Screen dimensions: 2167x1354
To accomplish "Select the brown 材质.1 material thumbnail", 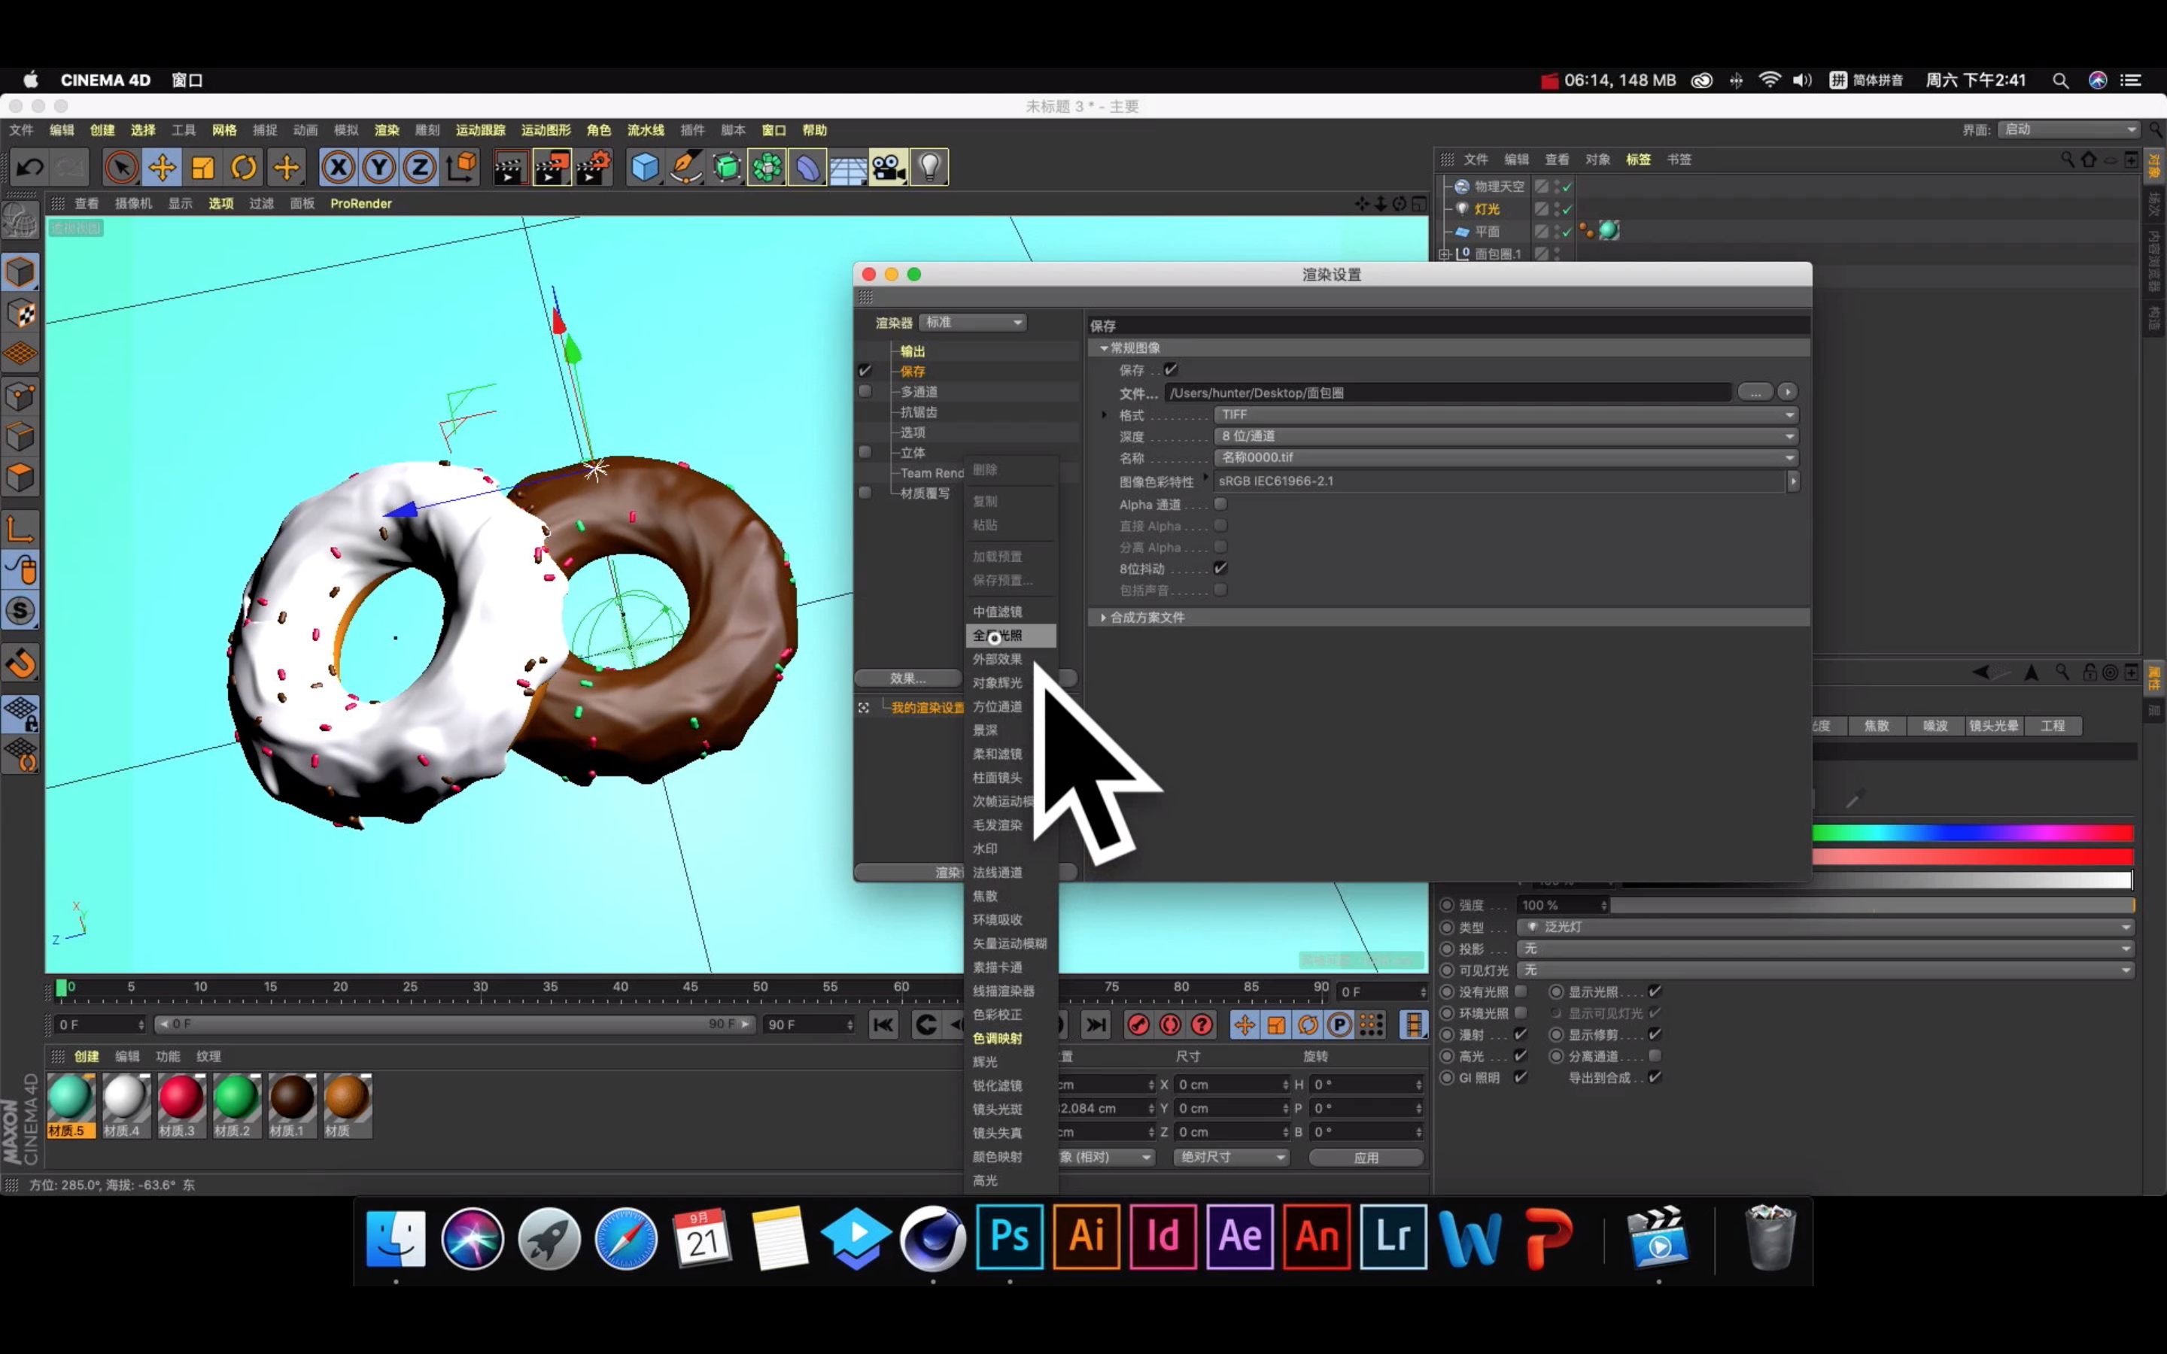I will (291, 1099).
